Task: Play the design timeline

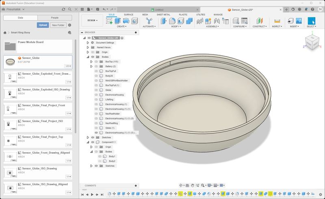Action: coord(92,195)
